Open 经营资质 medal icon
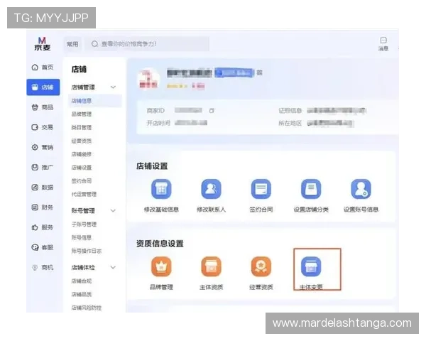Image resolution: width=426 pixels, height=341 pixels. click(x=261, y=266)
